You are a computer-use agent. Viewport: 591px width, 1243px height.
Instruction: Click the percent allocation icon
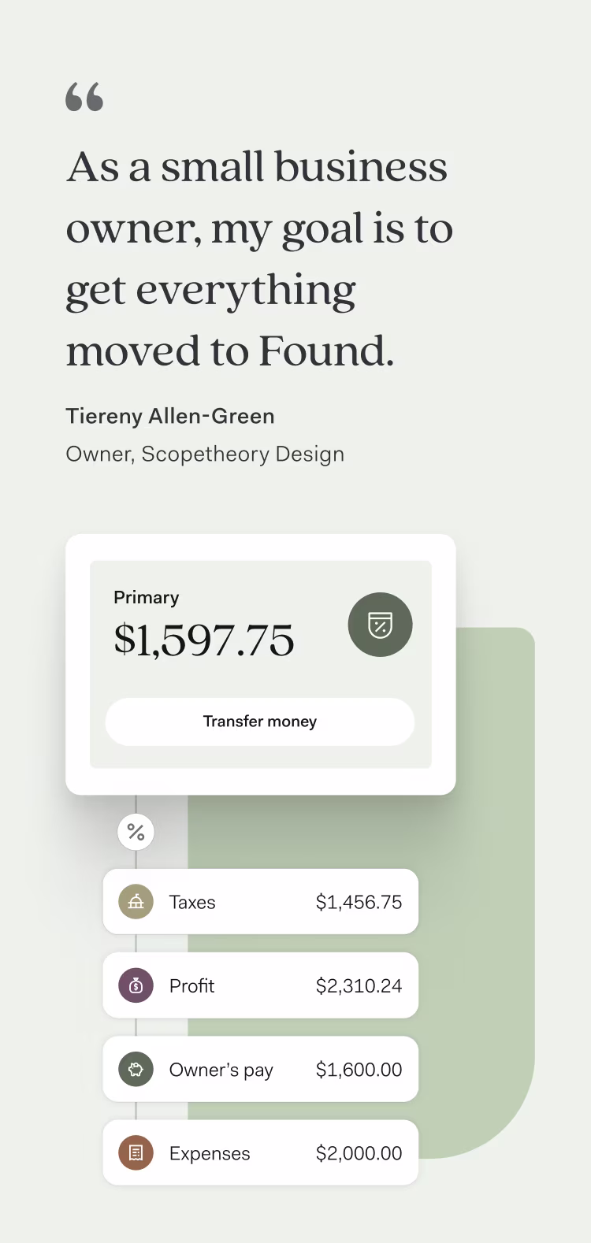(136, 832)
